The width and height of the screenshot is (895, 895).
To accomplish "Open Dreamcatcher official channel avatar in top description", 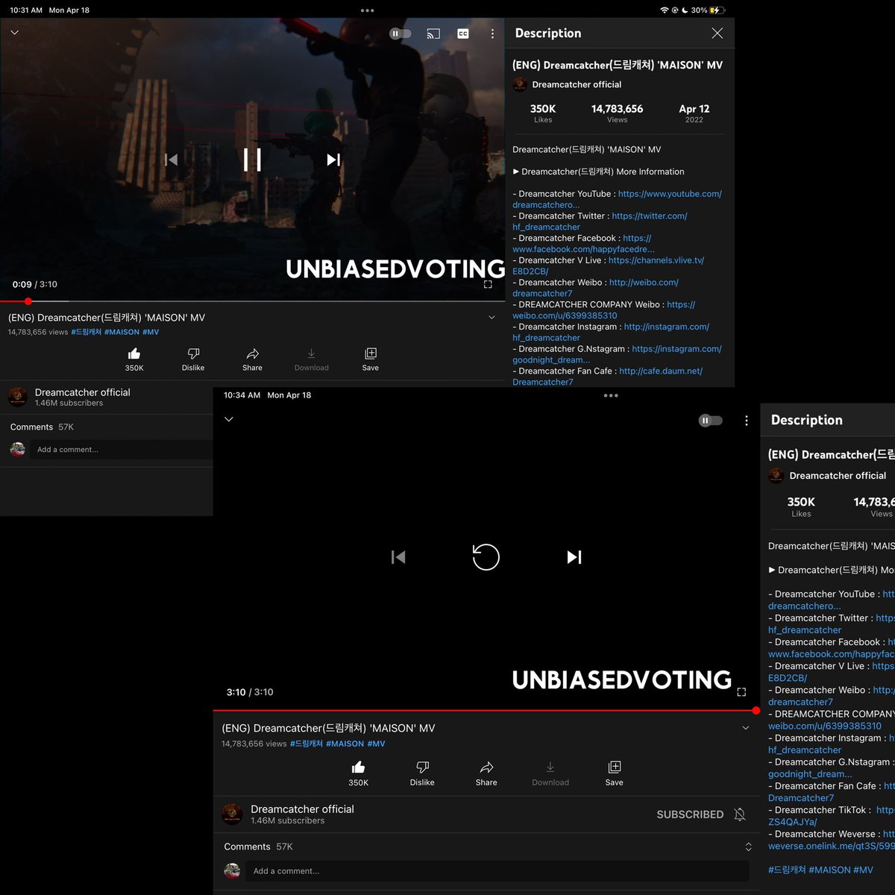I will pos(520,84).
